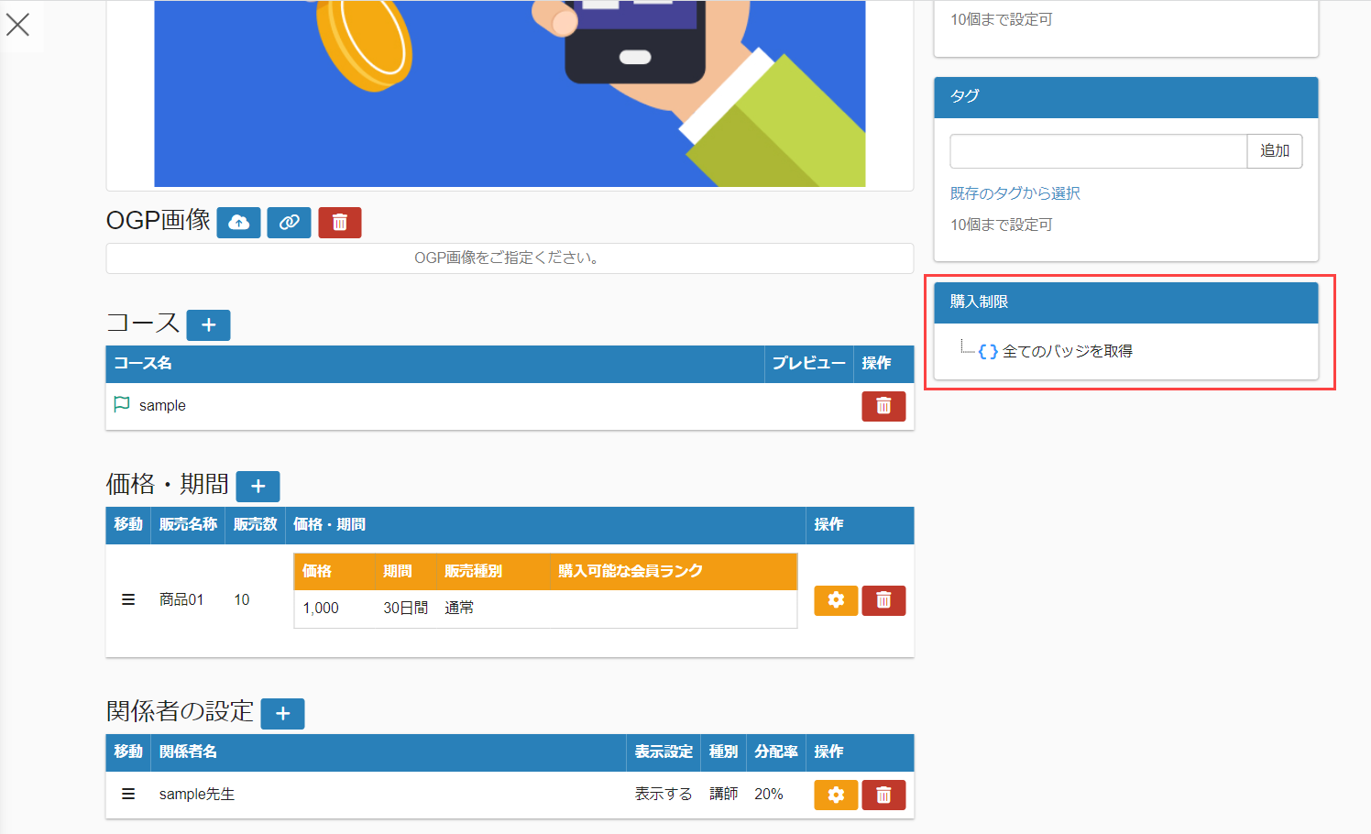Click the product banner image thumbnail
The image size is (1371, 834).
pyautogui.click(x=510, y=92)
